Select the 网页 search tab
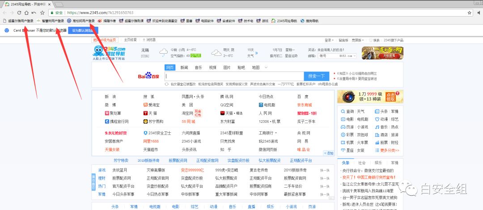 [170, 67]
